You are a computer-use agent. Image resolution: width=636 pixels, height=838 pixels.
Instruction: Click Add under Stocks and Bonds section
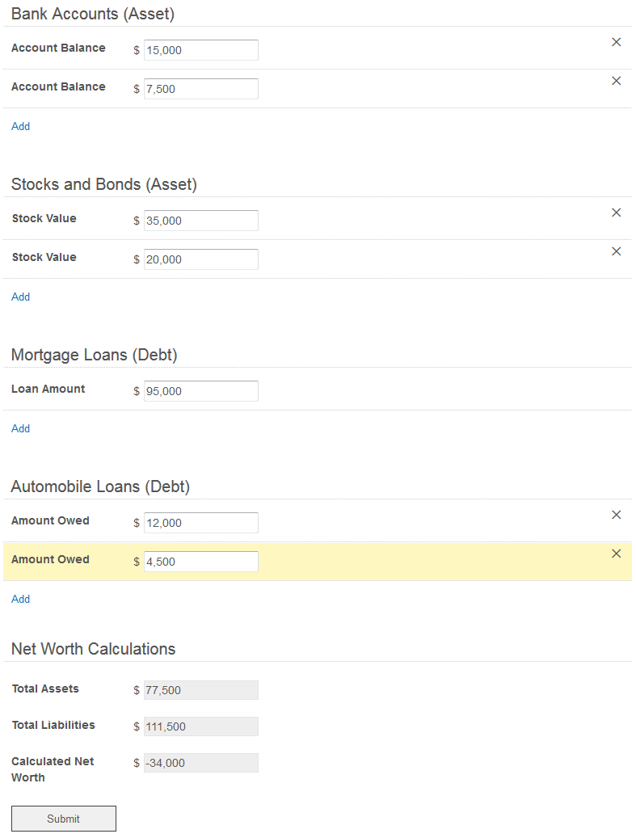coord(20,297)
